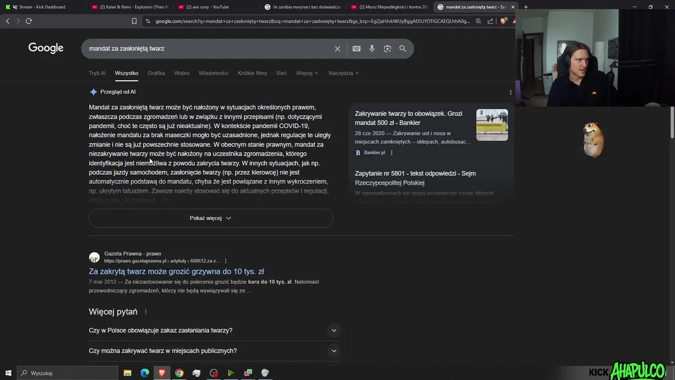Clear the Google search query with the X
Viewport: 675px width, 380px height.
pos(337,49)
